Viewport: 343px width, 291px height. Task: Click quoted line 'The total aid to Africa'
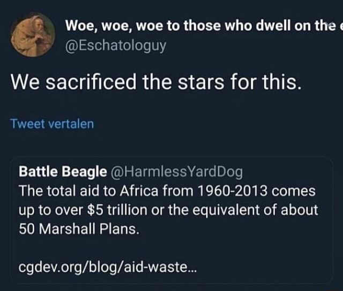coord(167,191)
